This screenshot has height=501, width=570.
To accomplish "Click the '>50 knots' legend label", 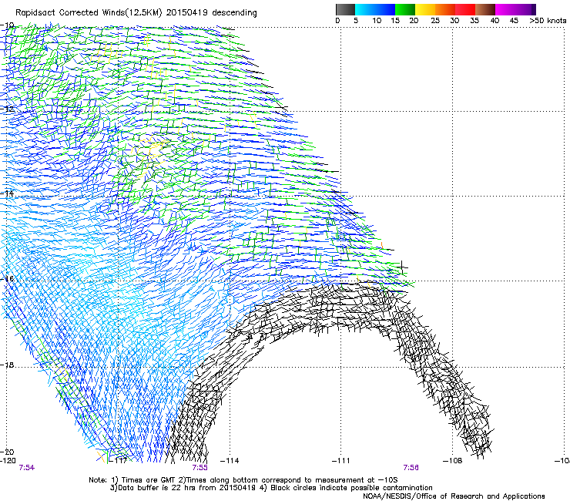I will click(548, 21).
